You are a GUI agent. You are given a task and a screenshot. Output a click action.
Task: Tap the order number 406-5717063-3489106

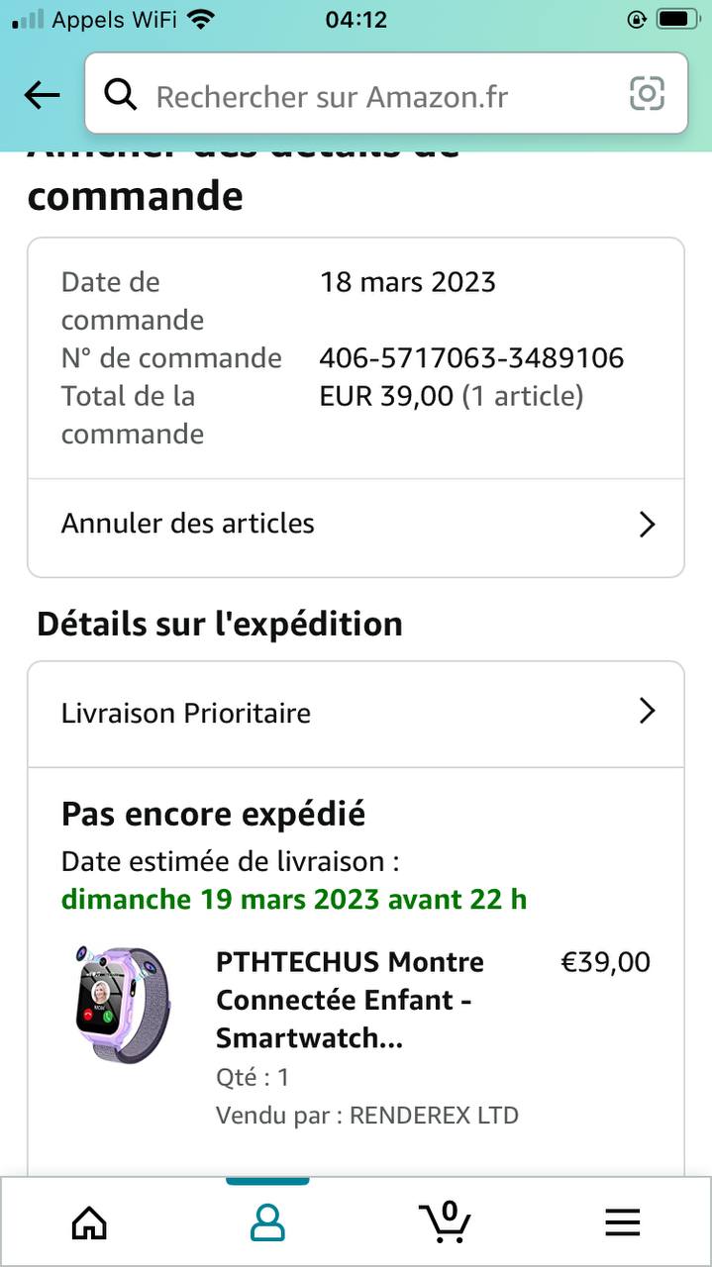(x=471, y=357)
